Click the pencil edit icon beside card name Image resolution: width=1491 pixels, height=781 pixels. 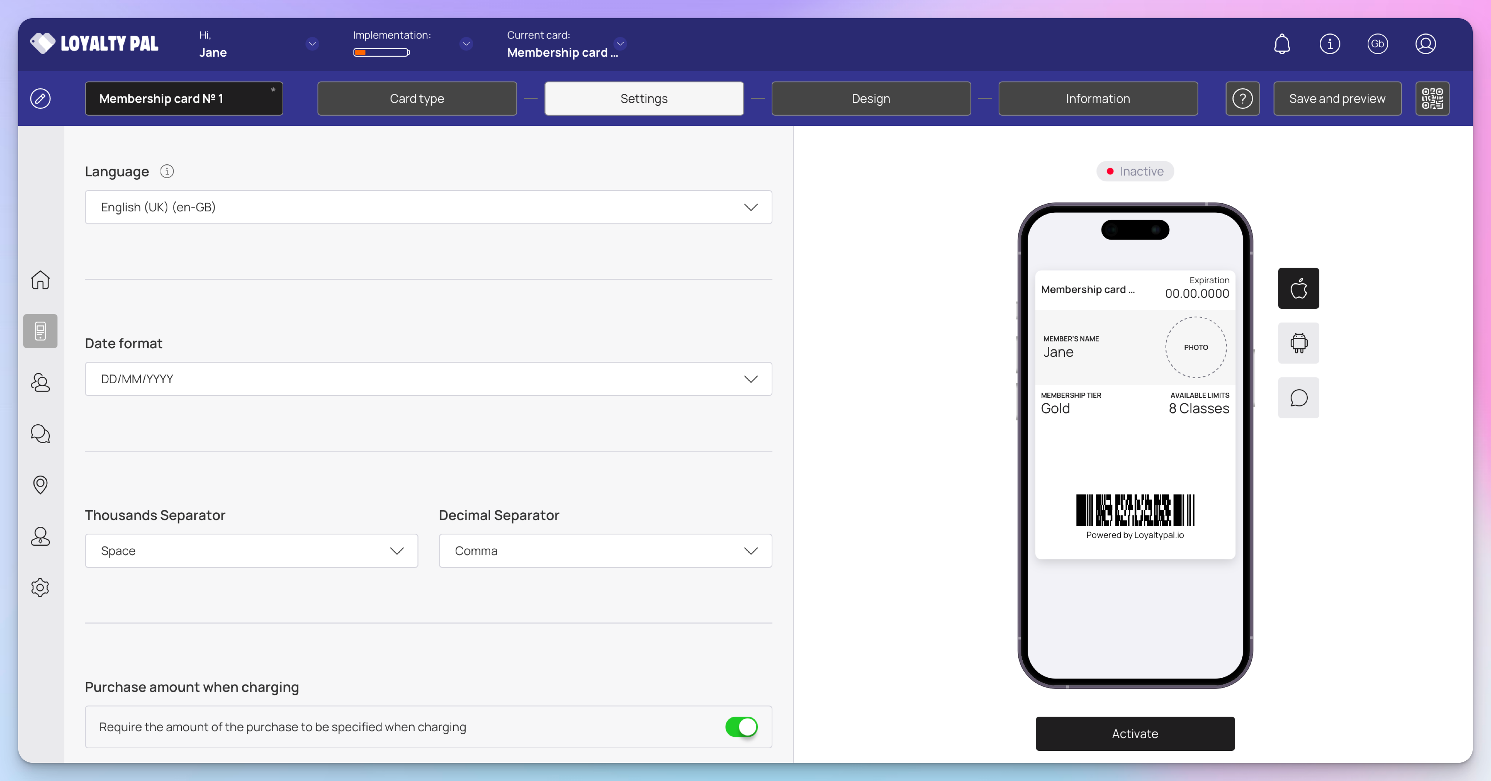40,98
